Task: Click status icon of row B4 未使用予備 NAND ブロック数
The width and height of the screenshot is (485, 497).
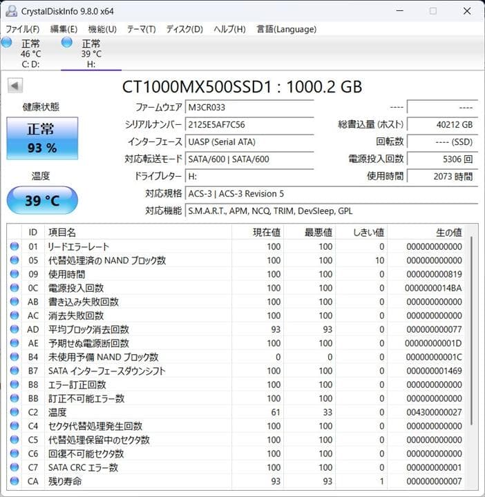Action: [15, 357]
